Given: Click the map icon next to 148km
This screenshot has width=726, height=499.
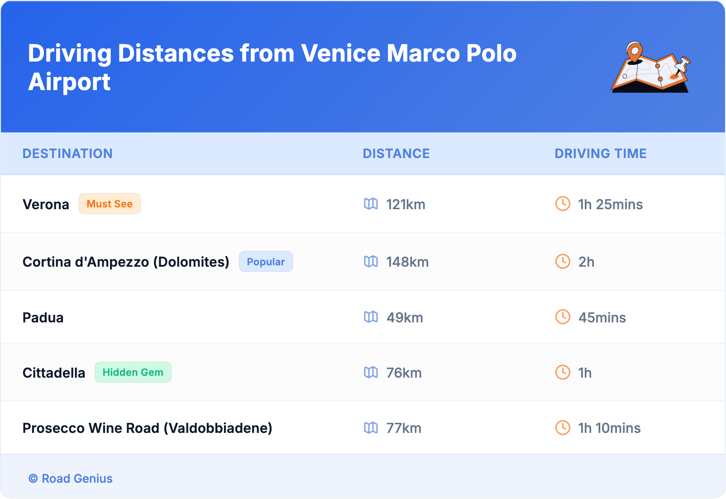Looking at the screenshot, I should tap(371, 261).
